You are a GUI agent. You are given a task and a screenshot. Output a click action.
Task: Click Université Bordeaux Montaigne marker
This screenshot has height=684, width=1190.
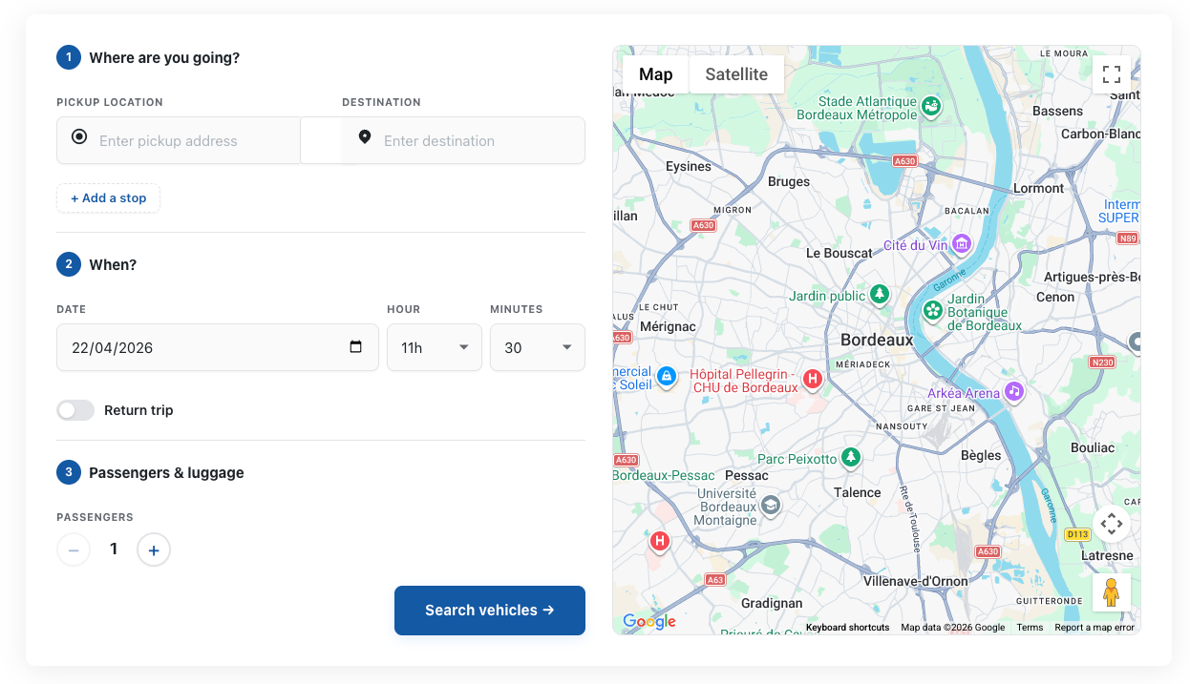(x=770, y=505)
